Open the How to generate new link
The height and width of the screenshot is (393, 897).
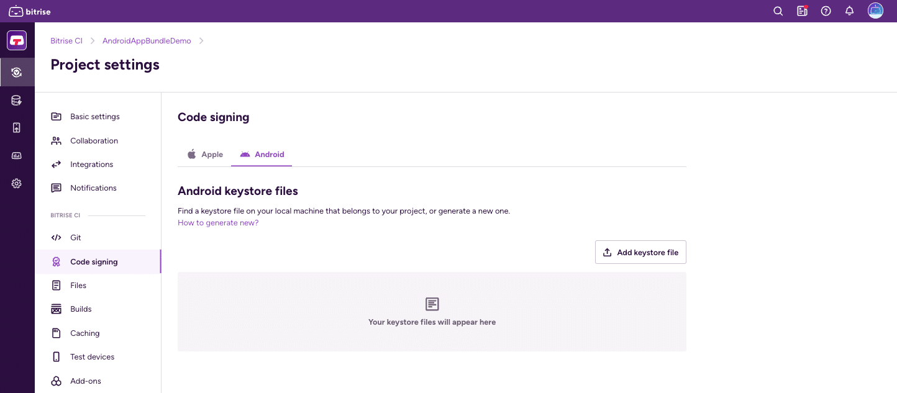(218, 222)
